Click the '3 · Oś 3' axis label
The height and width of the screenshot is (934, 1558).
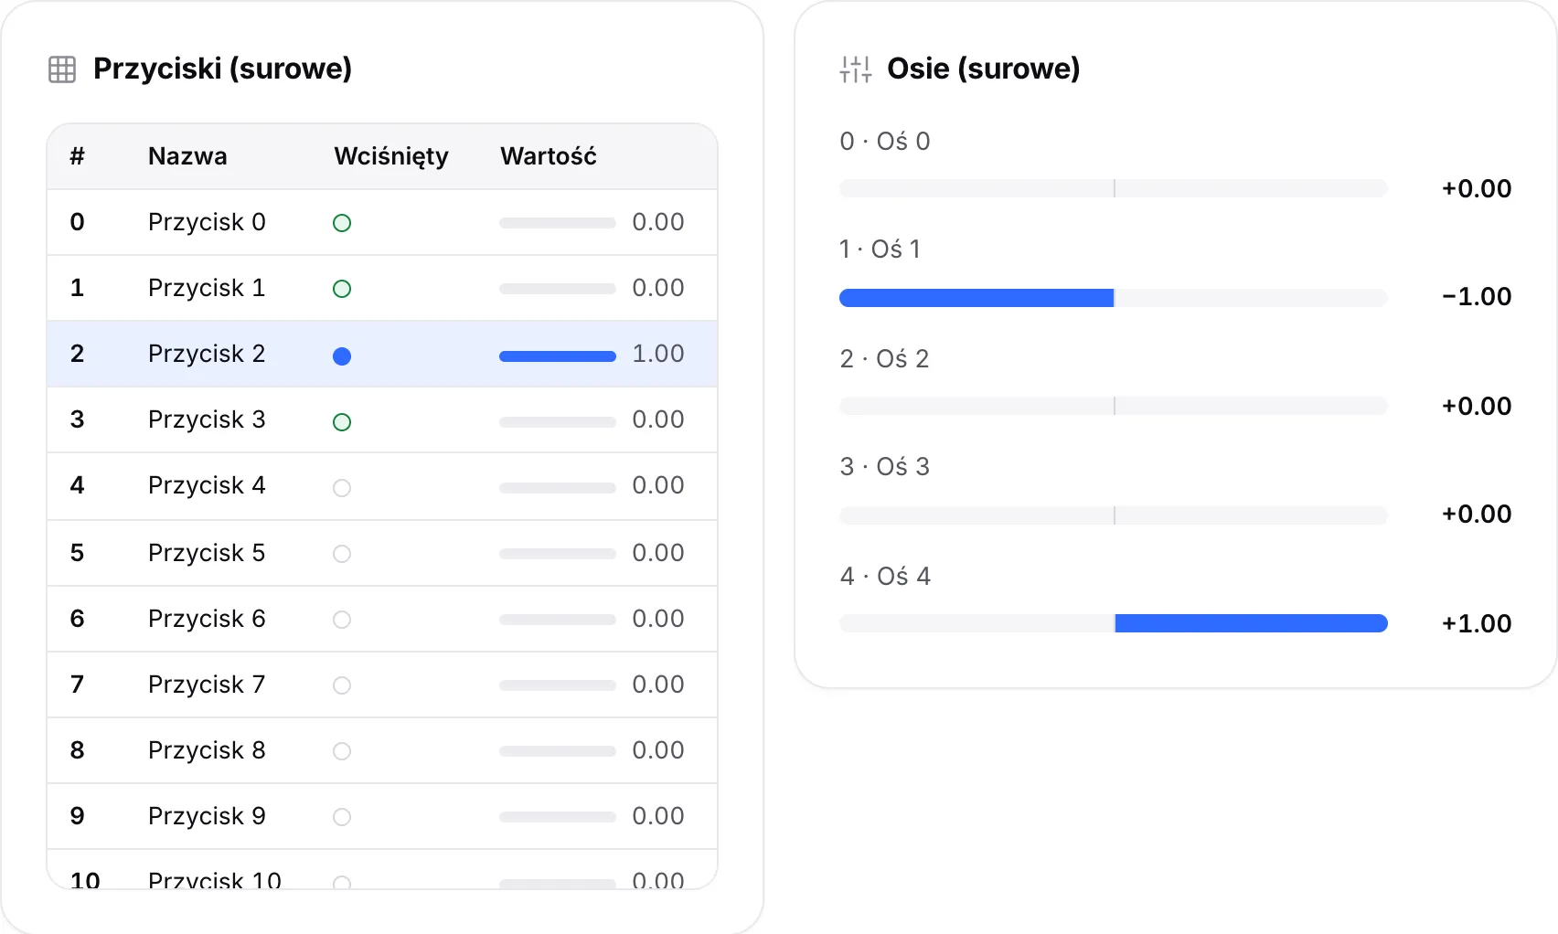pos(885,467)
